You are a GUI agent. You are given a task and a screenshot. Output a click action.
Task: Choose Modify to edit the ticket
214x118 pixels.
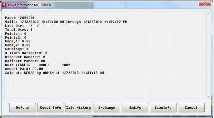click(x=135, y=107)
